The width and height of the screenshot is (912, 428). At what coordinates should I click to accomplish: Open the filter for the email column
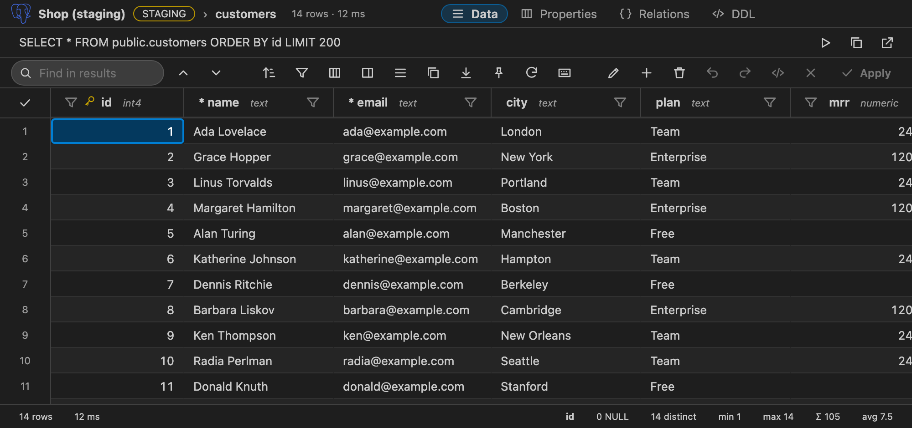coord(471,102)
